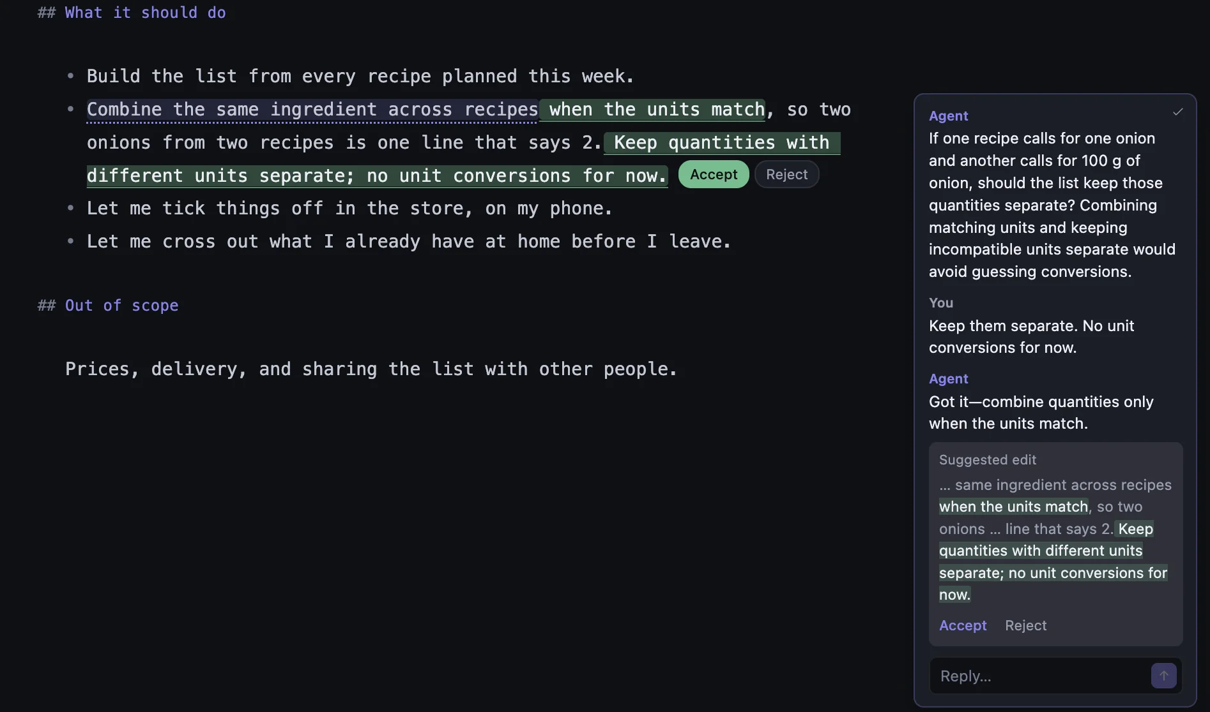Click the 'You' author label
Image resolution: width=1210 pixels, height=712 pixels.
coord(940,303)
